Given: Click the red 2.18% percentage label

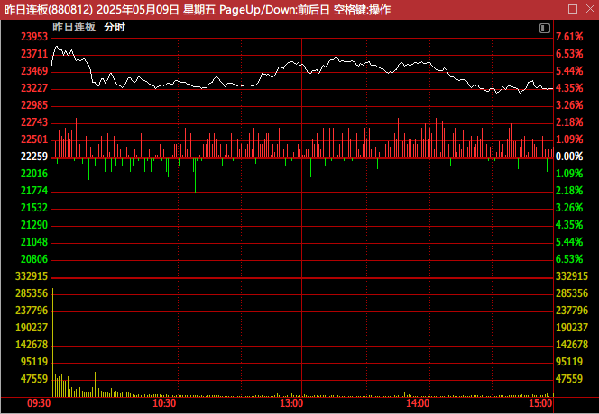Looking at the screenshot, I should click(x=569, y=122).
